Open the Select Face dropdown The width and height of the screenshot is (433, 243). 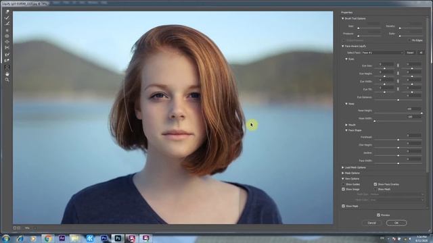pyautogui.click(x=382, y=53)
